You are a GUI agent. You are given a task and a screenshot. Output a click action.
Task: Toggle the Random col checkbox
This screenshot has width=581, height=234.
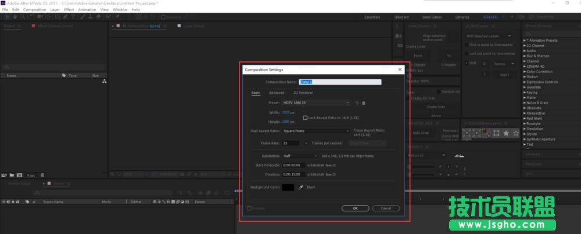pos(438,92)
